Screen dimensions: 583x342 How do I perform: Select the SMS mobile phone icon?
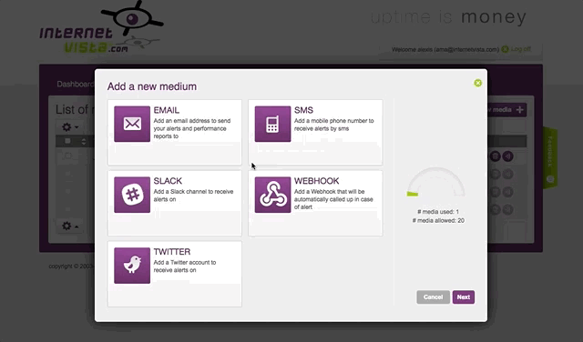coord(272,124)
